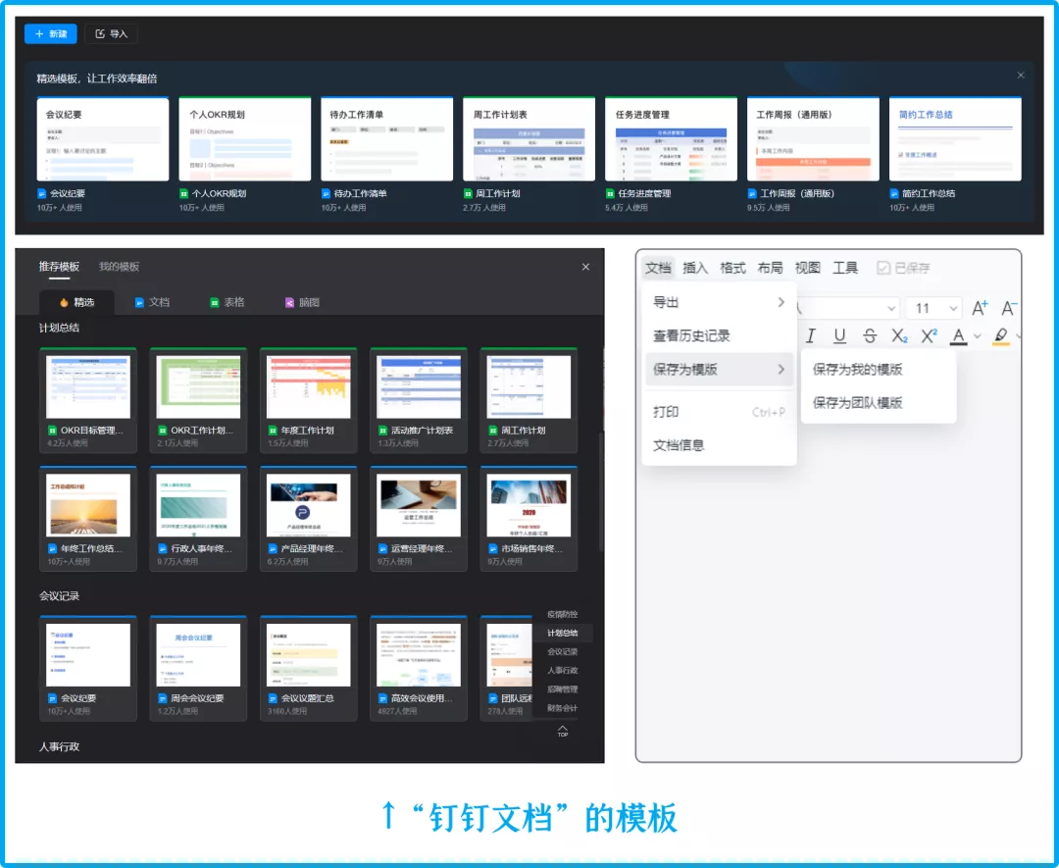This screenshot has width=1059, height=868.
Task: Toggle strikethrough formatting
Action: (x=870, y=335)
